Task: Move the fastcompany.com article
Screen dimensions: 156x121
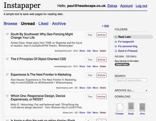Action: (x=95, y=88)
